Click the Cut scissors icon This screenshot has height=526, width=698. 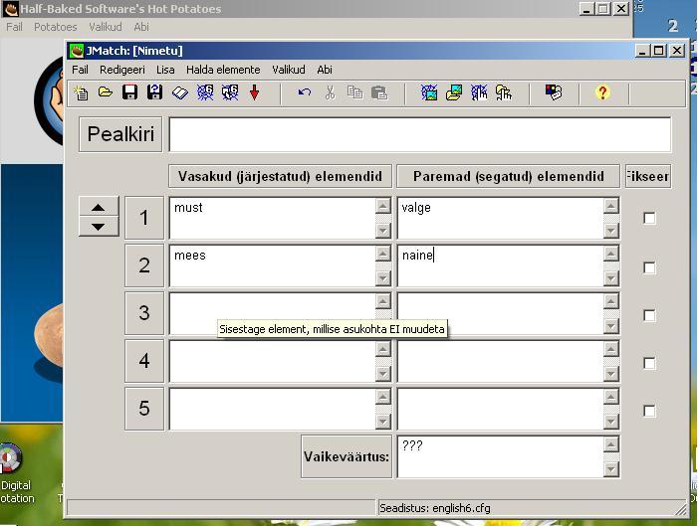tap(330, 92)
